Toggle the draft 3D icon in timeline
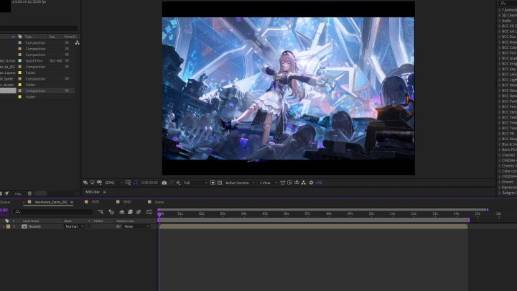The width and height of the screenshot is (517, 291). tap(111, 212)
